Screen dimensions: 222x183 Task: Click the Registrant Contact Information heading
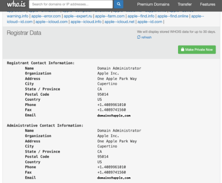pos(41,63)
